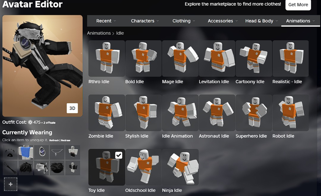Click the plus icon to equip another item
The image size is (321, 196).
(x=11, y=184)
